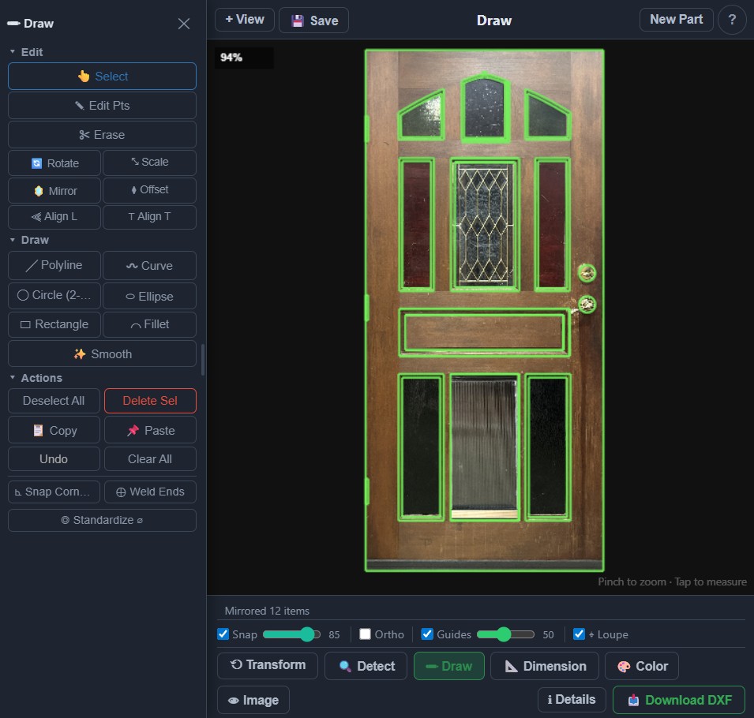Activate the Erase tool
Viewport: 754px width, 718px height.
tap(101, 134)
